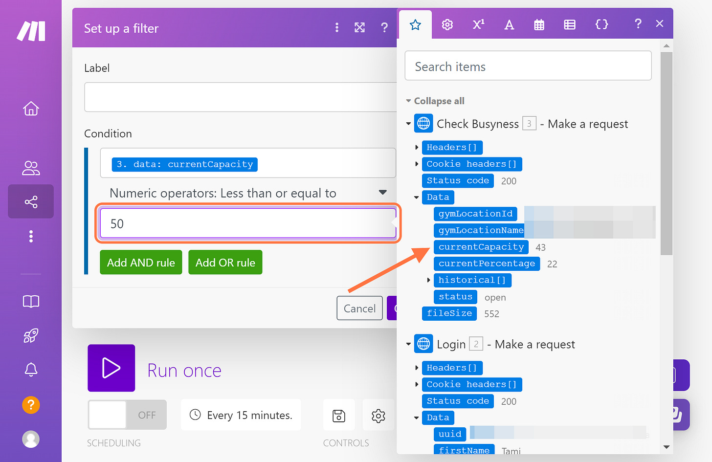712x462 pixels.
Task: Collapse the Login module section
Action: click(x=408, y=344)
